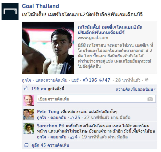Click the comment bubble icon beside 47

101,80
